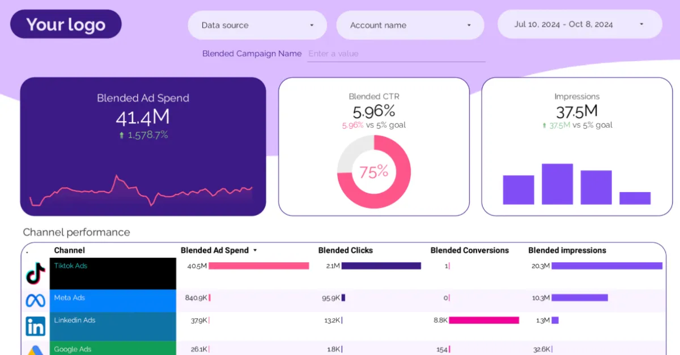The image size is (680, 355).
Task: Sort by the Blended Clicks column header
Action: pyautogui.click(x=345, y=250)
